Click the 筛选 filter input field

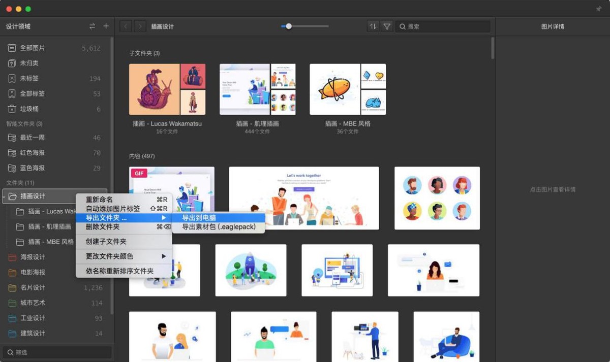(x=57, y=352)
